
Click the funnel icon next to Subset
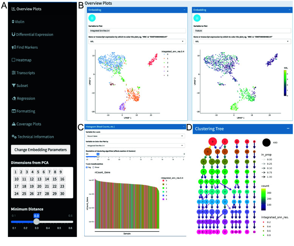pos(14,86)
